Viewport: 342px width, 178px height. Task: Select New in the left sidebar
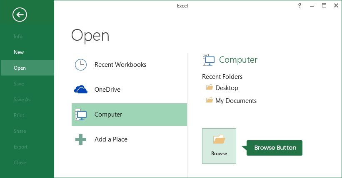pyautogui.click(x=19, y=52)
